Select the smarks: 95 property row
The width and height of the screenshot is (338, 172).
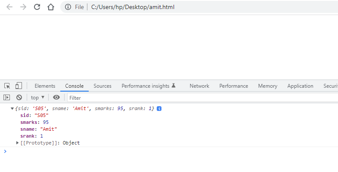[34, 122]
